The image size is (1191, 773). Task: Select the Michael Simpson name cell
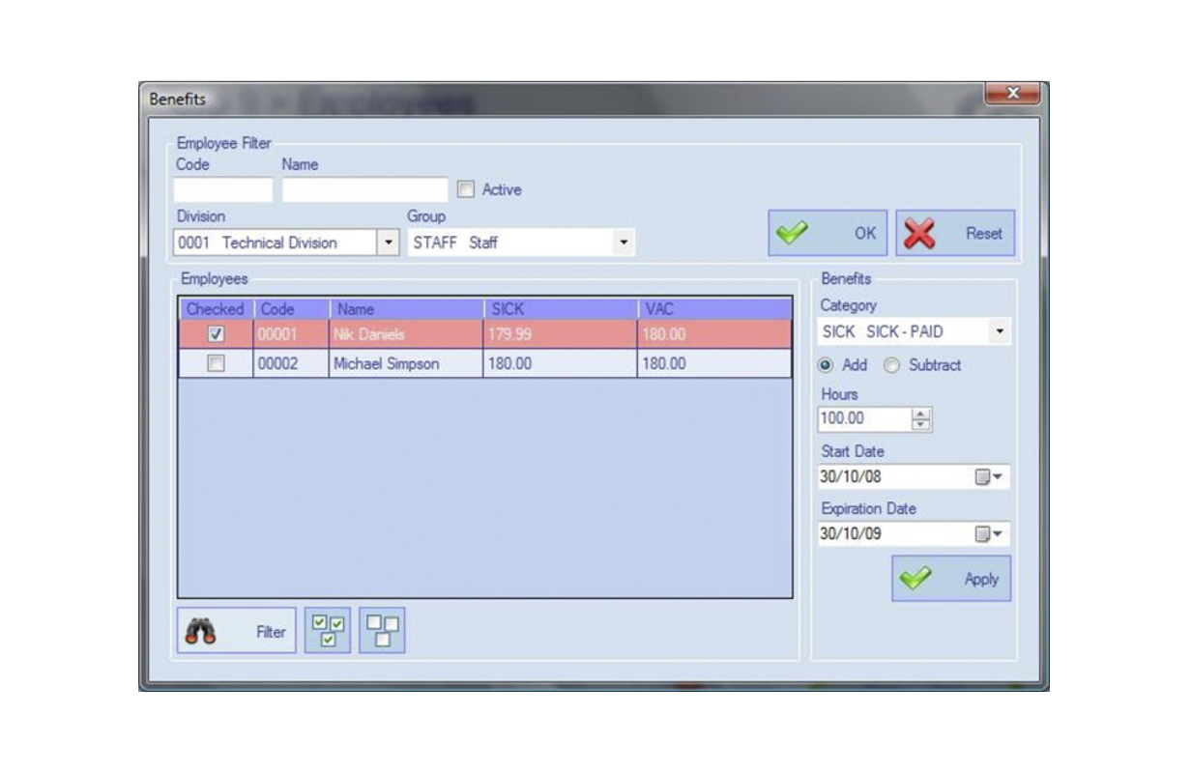coord(406,364)
